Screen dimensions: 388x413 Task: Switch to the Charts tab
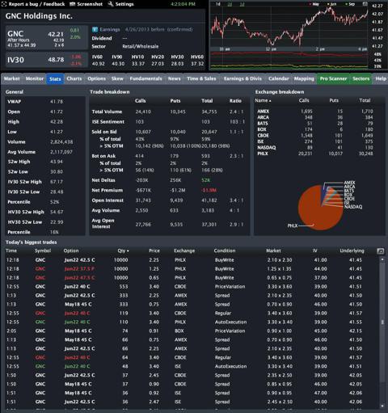[x=74, y=78]
